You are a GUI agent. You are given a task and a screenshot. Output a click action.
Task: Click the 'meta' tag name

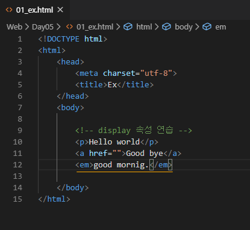[x=89, y=73]
